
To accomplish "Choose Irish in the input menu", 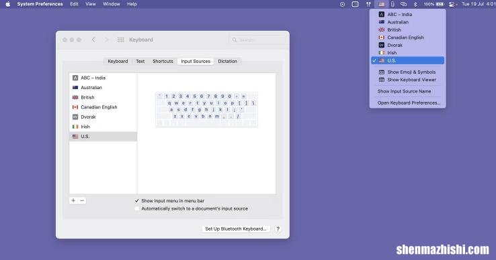I will (407, 53).
